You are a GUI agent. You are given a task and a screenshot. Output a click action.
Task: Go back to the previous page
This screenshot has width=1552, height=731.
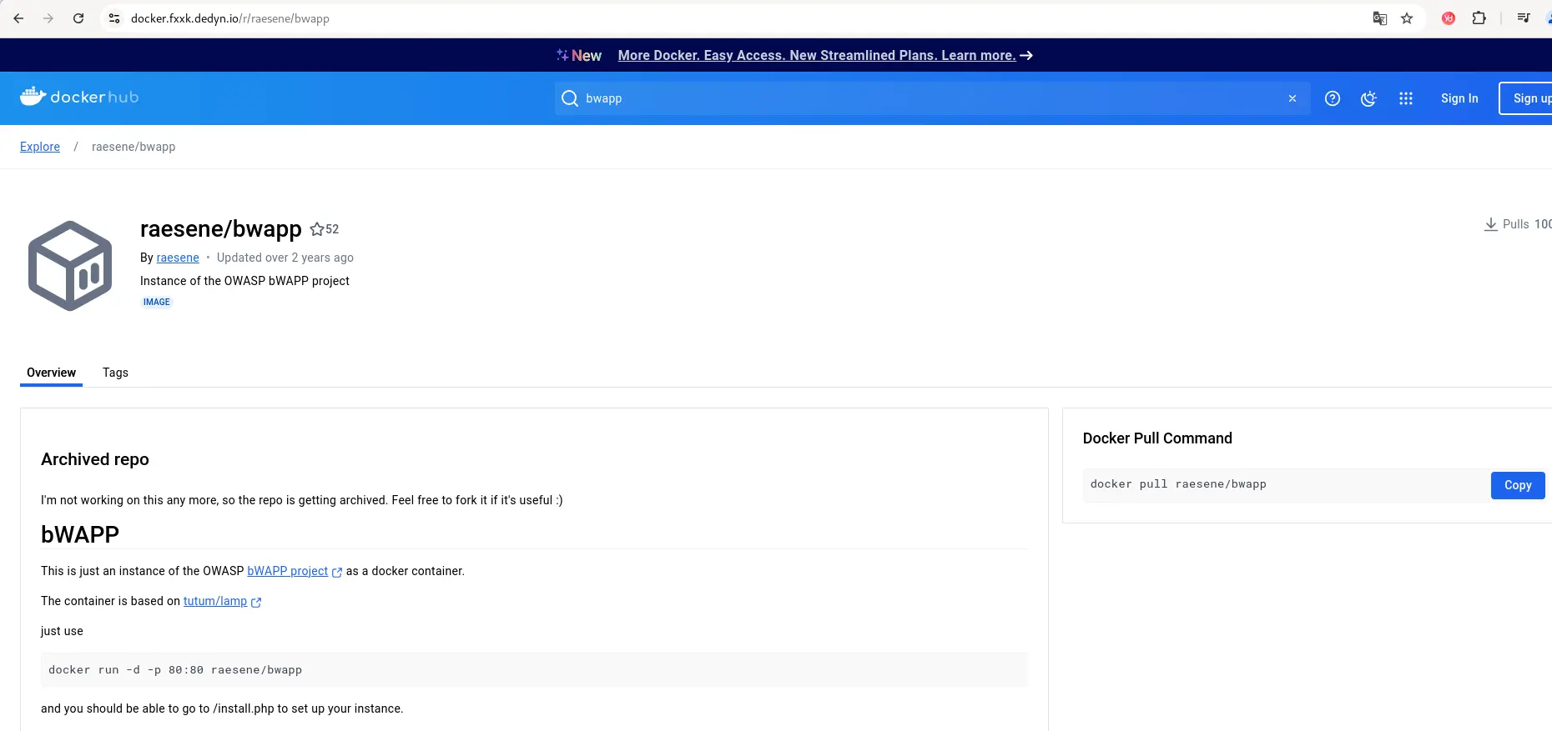18,18
